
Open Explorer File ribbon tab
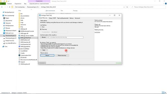pos(3,4)
